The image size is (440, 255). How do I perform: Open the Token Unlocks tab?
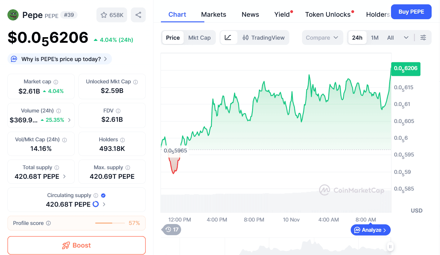tap(328, 15)
